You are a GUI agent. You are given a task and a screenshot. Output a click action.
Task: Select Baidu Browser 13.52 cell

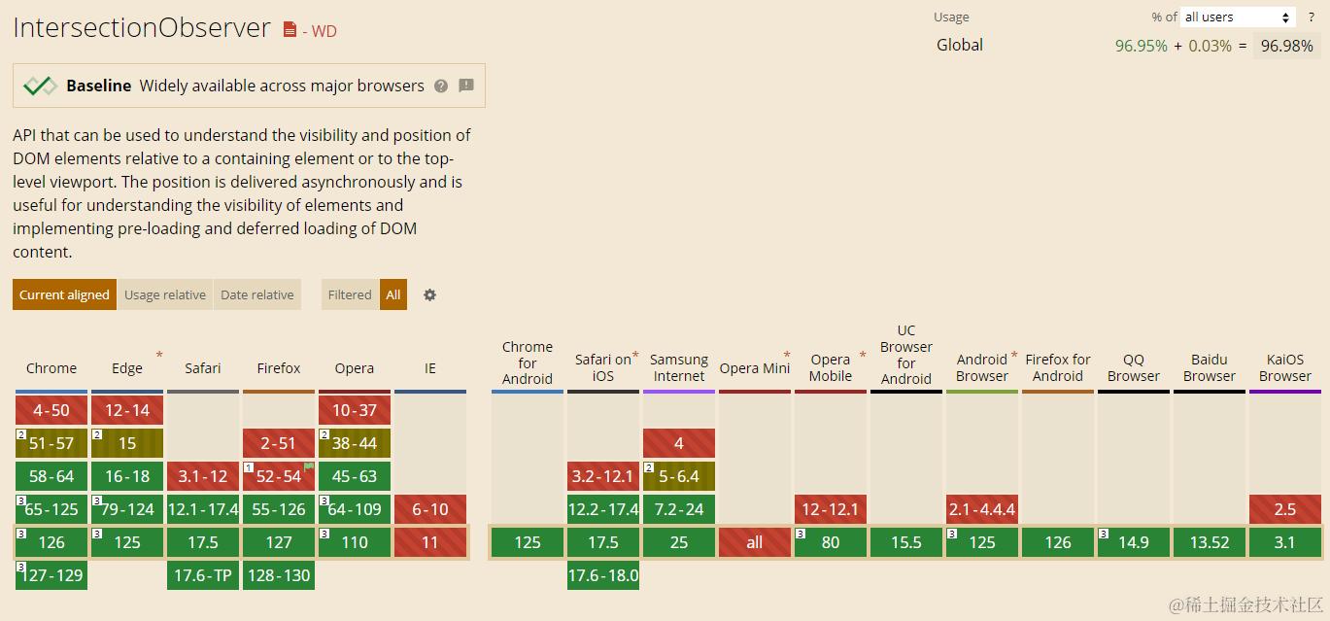point(1210,542)
